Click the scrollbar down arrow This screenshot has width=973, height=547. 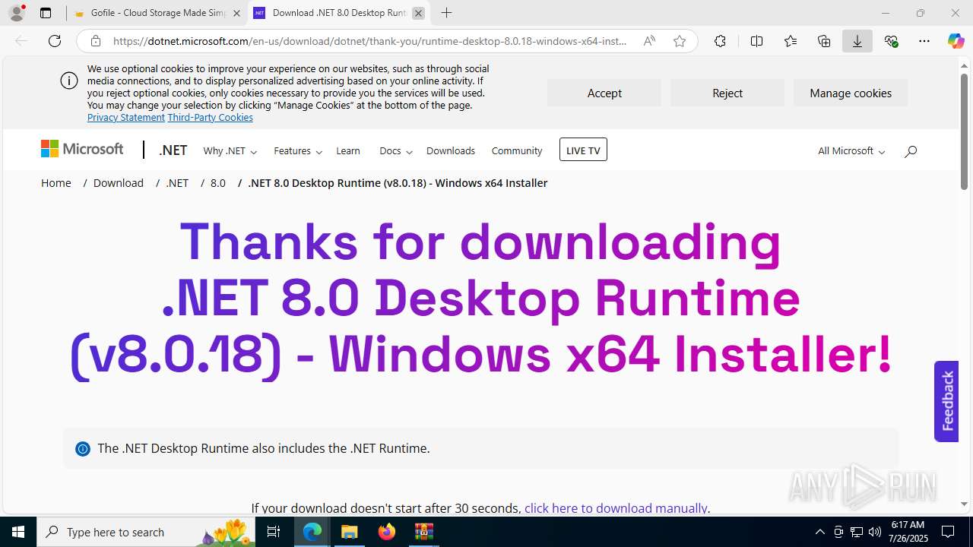point(964,504)
